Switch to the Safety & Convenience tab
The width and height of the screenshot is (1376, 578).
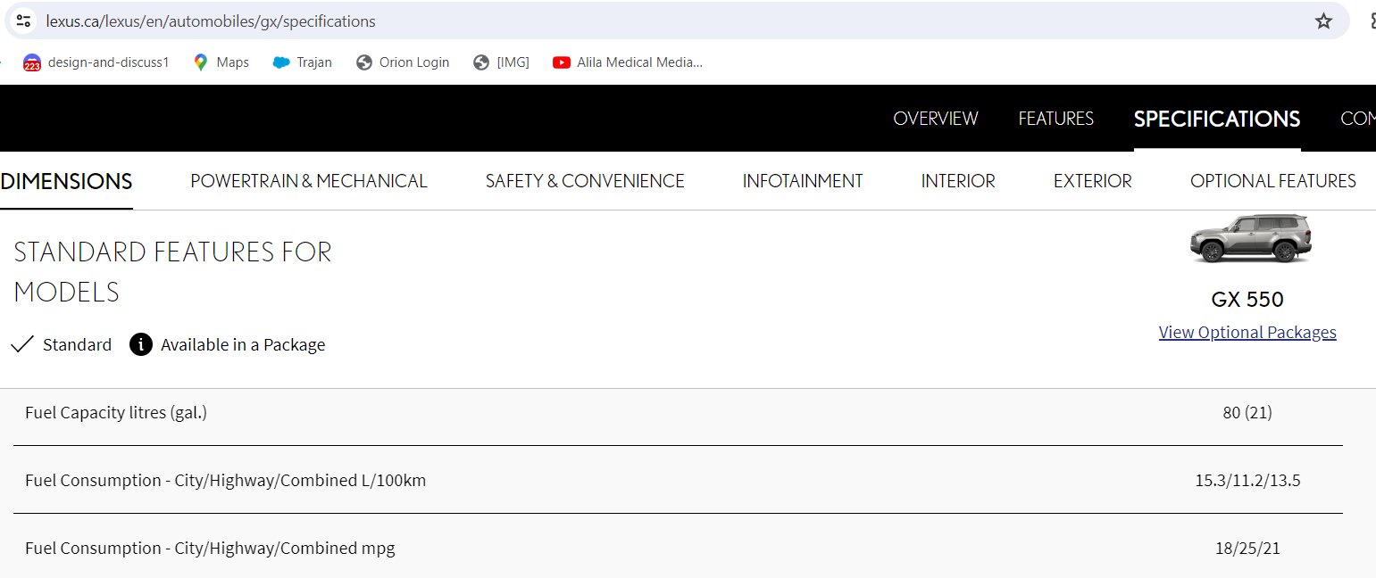585,181
